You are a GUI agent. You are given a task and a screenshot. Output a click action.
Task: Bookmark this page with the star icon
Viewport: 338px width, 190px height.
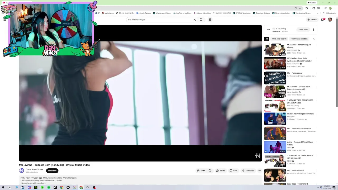click(300, 8)
